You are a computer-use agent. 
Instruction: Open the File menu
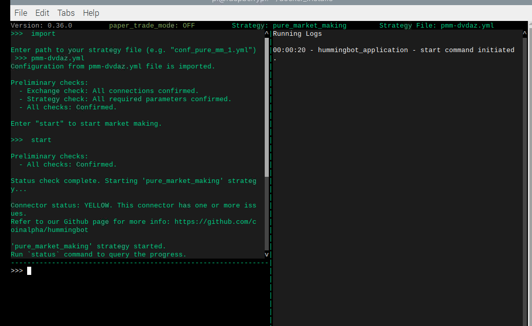pos(20,13)
